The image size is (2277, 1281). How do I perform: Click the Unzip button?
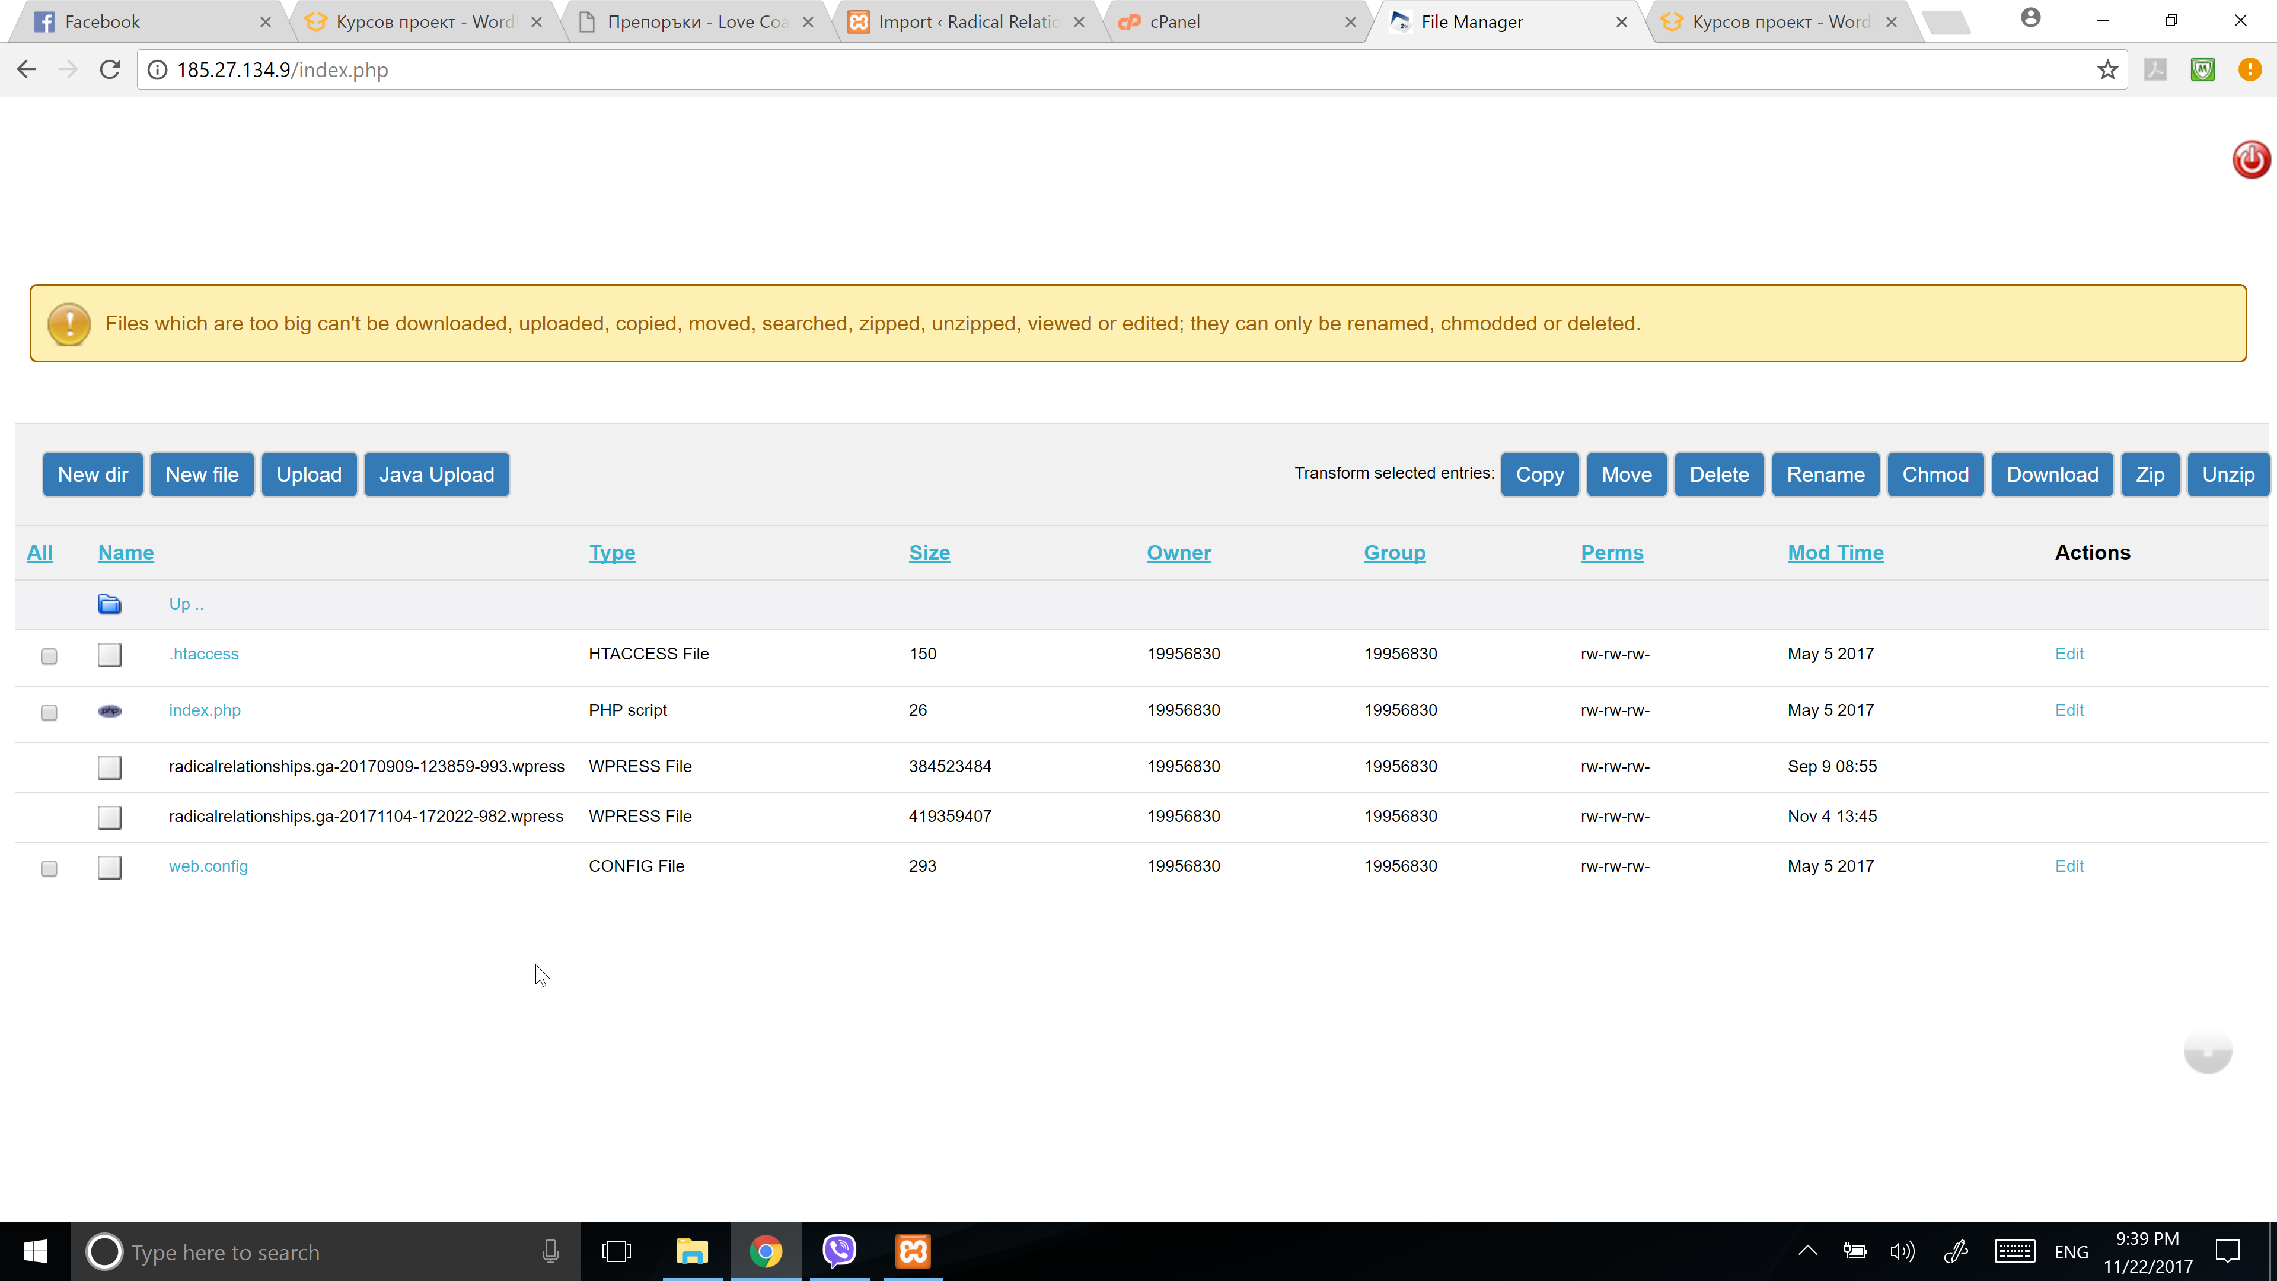point(2228,474)
